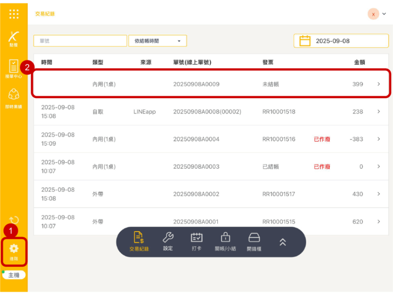Open the 點餐 ordering icon in sidebar
Screen dimensions: 393x295
(14, 38)
